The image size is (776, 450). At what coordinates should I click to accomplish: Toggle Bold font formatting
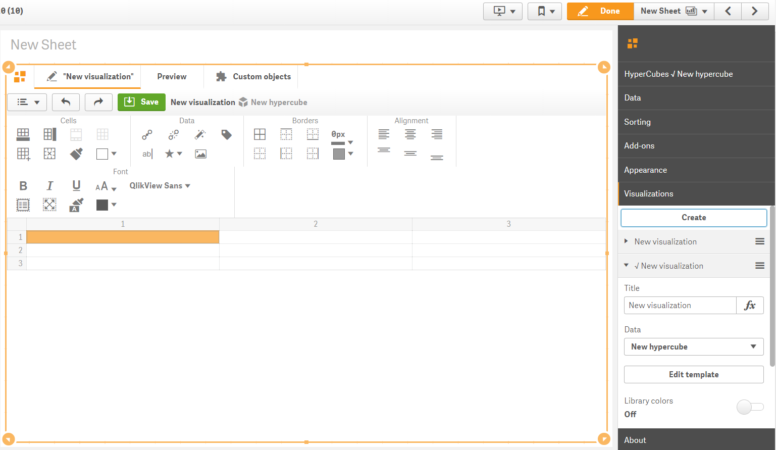click(x=23, y=186)
